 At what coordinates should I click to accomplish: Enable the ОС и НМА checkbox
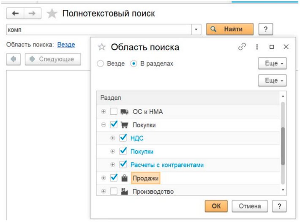coord(113,112)
